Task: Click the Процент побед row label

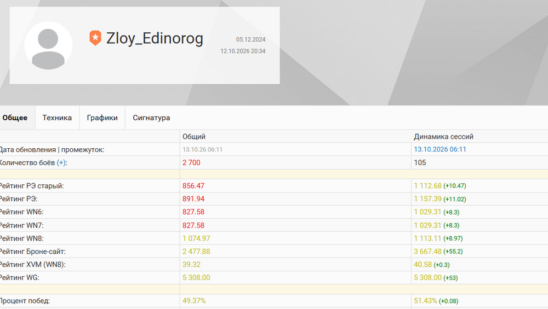Action: tap(25, 301)
